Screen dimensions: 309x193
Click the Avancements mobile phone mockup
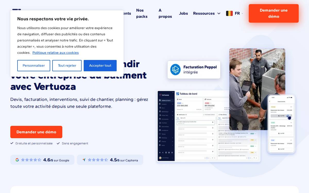click(281, 124)
